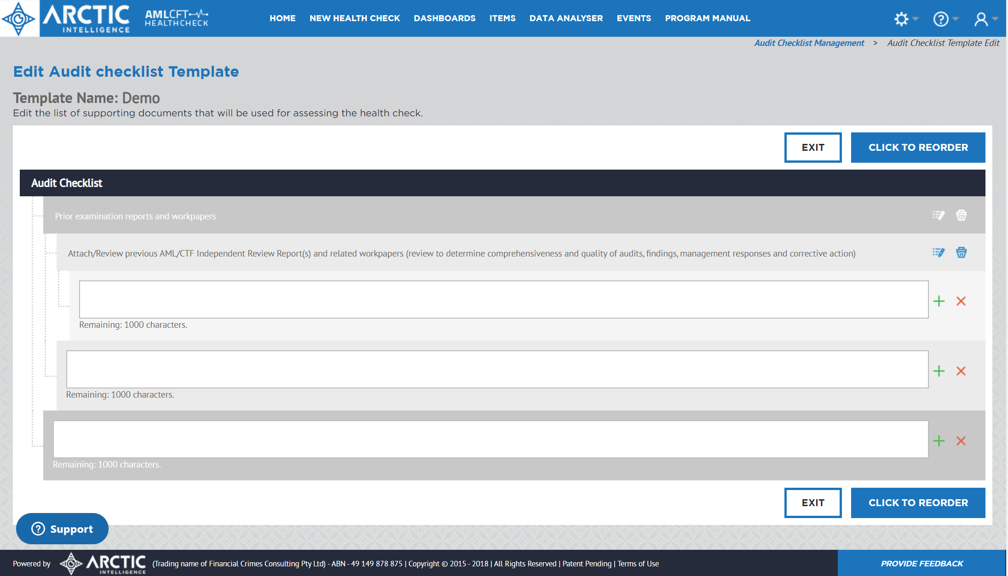Screen dimensions: 1008x576
Task: Open the PROGRAM MANUAL menu
Action: pyautogui.click(x=707, y=18)
